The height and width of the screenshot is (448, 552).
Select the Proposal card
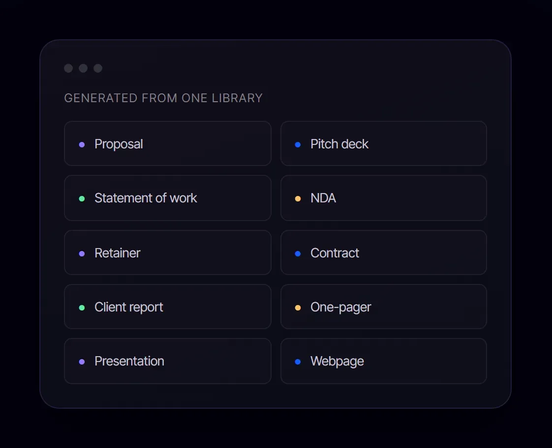168,143
